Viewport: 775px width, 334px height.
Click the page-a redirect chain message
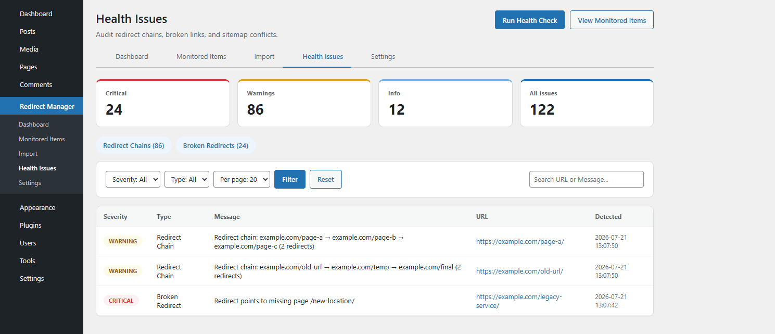tap(309, 241)
